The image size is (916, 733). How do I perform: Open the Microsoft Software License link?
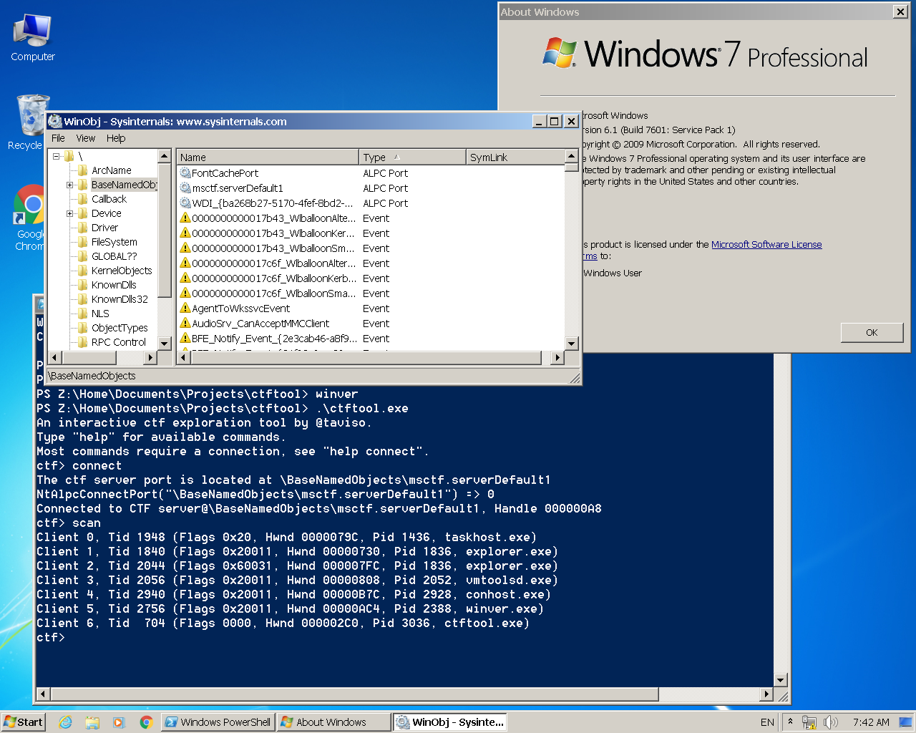(766, 245)
